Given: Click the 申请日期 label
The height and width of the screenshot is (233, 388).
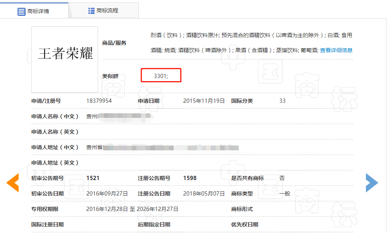Looking at the screenshot, I should 149,101.
